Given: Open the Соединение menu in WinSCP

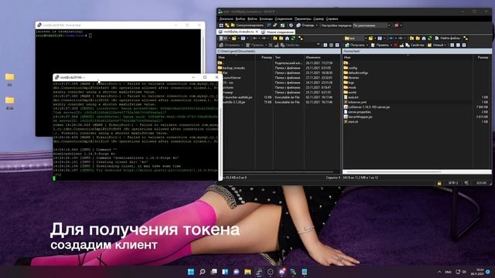Looking at the screenshot, I should 284,19.
